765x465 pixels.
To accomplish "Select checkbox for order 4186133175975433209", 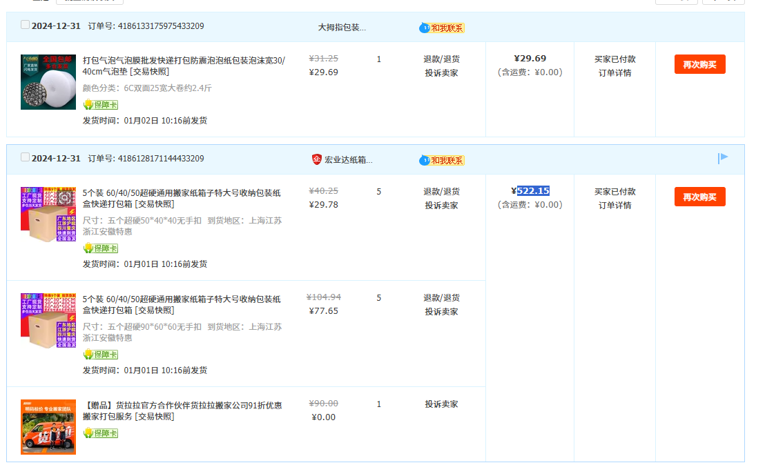I will pos(26,25).
